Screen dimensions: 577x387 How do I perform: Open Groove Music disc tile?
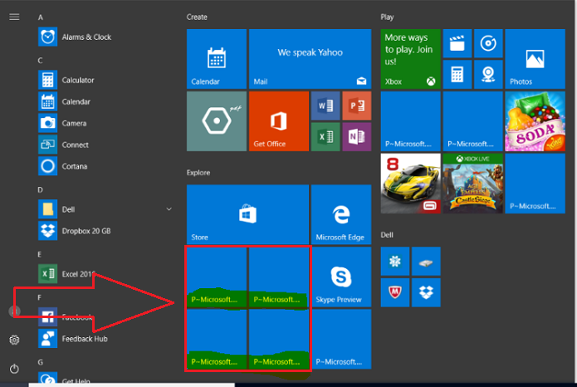pyautogui.click(x=488, y=43)
